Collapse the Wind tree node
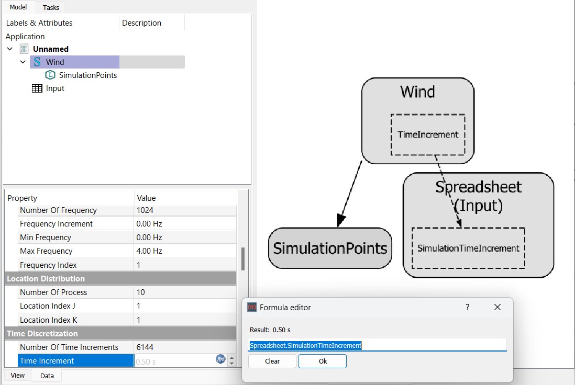Image resolution: width=575 pixels, height=385 pixels. click(x=23, y=62)
